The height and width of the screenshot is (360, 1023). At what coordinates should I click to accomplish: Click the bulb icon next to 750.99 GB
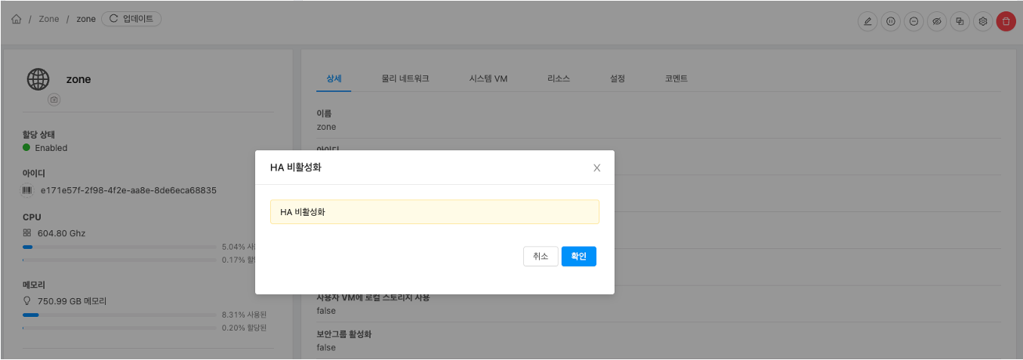[27, 300]
